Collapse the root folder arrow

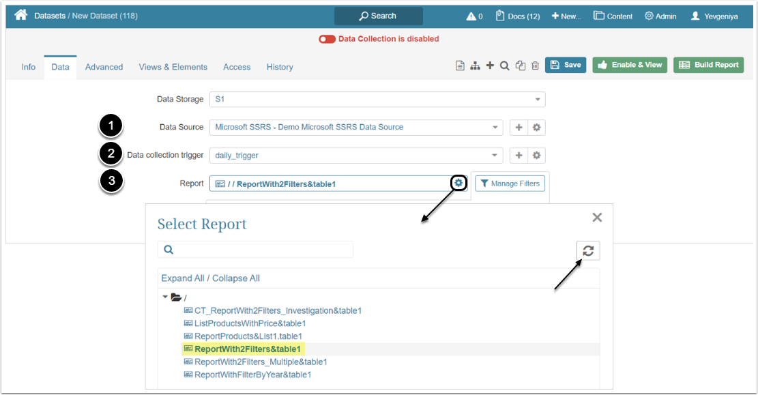[165, 297]
